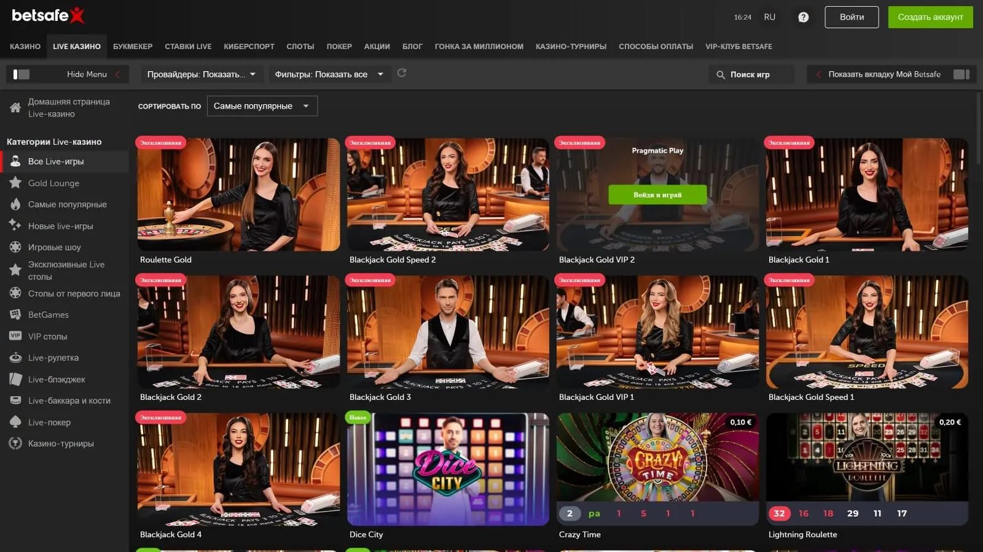This screenshot has width=983, height=552.
Task: Click the Самые популярные flame icon
Action: point(15,204)
